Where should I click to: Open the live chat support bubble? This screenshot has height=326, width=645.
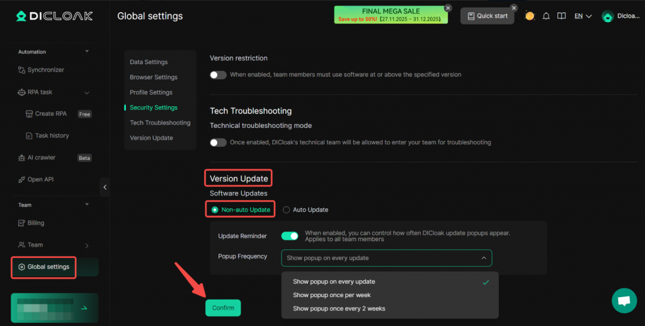pyautogui.click(x=624, y=301)
